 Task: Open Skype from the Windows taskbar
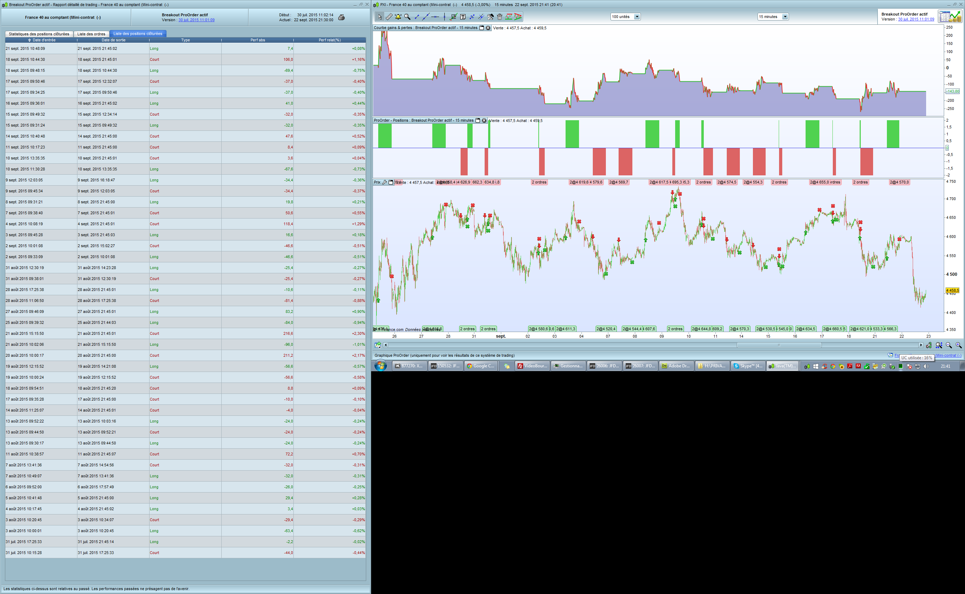pyautogui.click(x=748, y=366)
